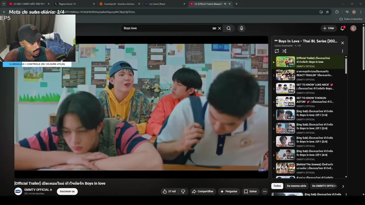Install app icon in address bar
This screenshot has width=365, height=205.
coord(321,12)
